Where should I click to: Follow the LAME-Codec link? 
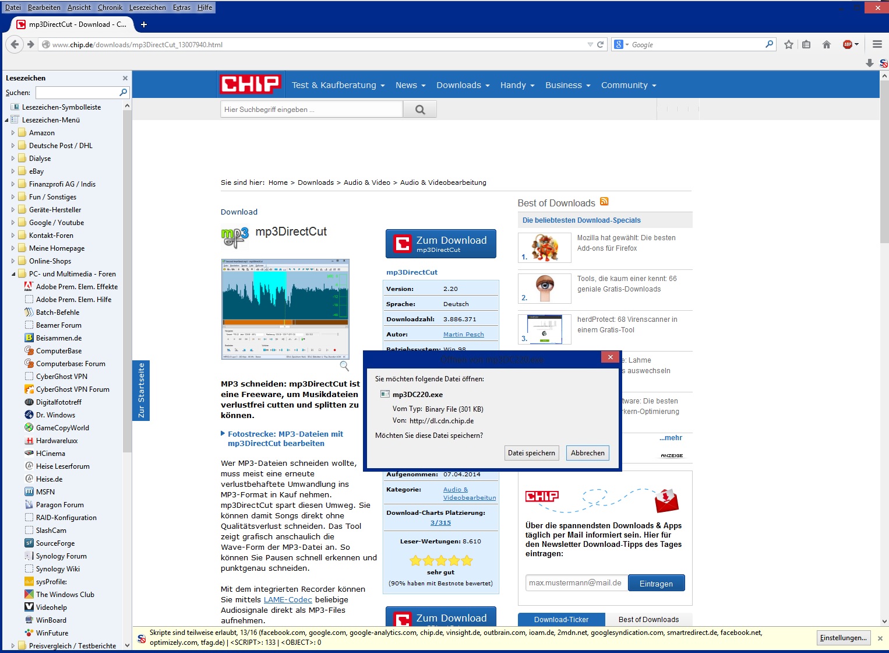tap(288, 599)
